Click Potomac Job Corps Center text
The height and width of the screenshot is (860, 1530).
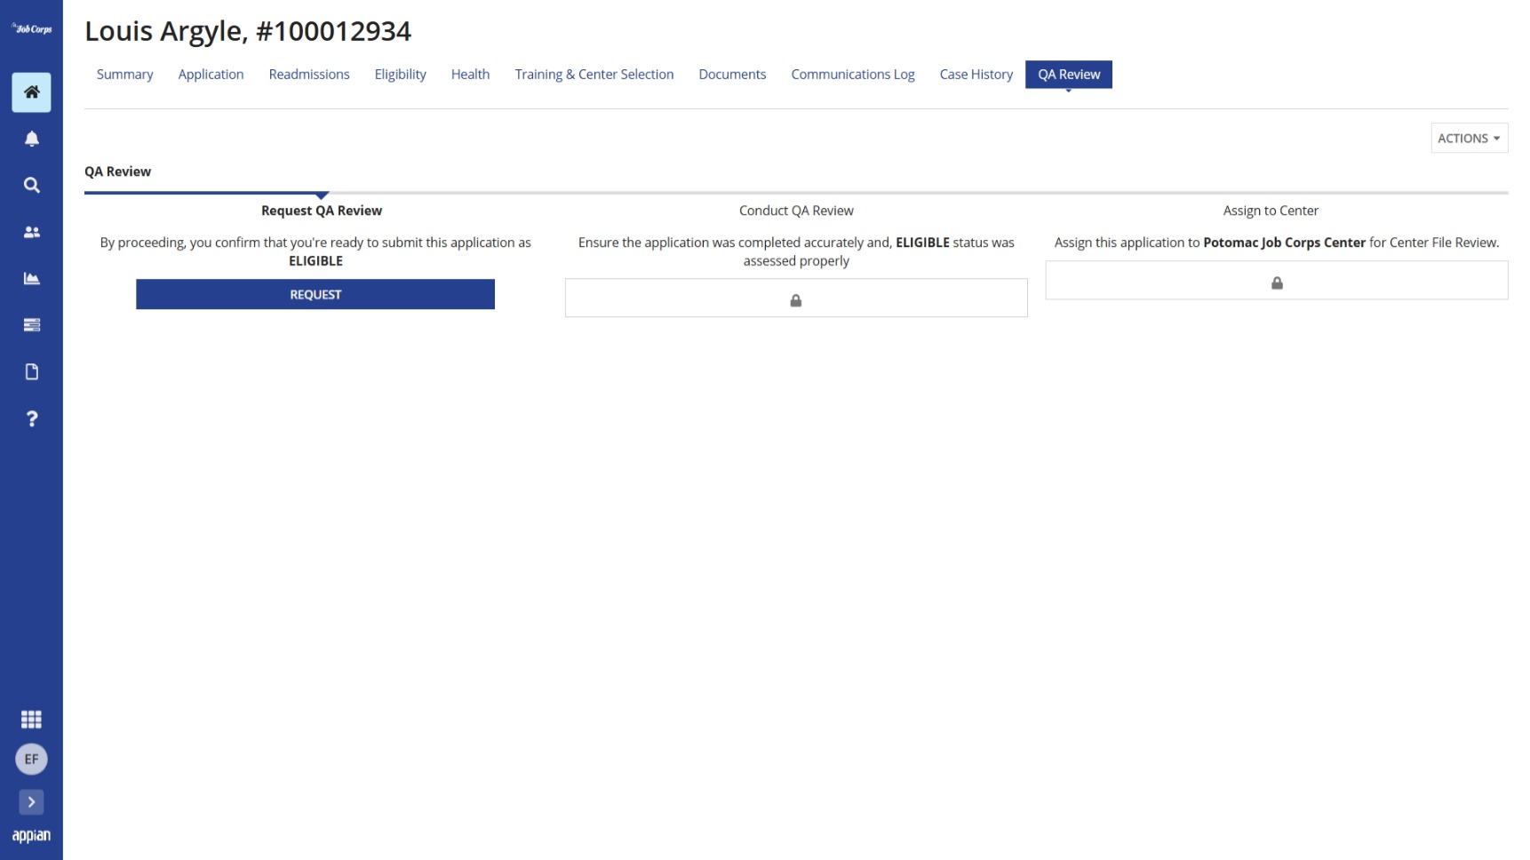(1284, 243)
